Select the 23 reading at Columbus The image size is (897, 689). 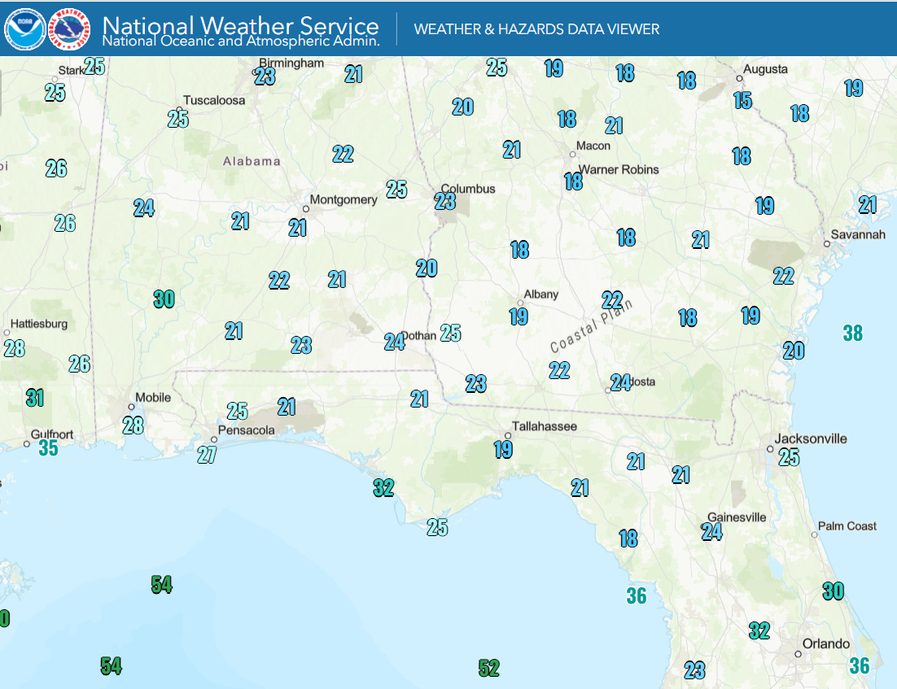(445, 201)
